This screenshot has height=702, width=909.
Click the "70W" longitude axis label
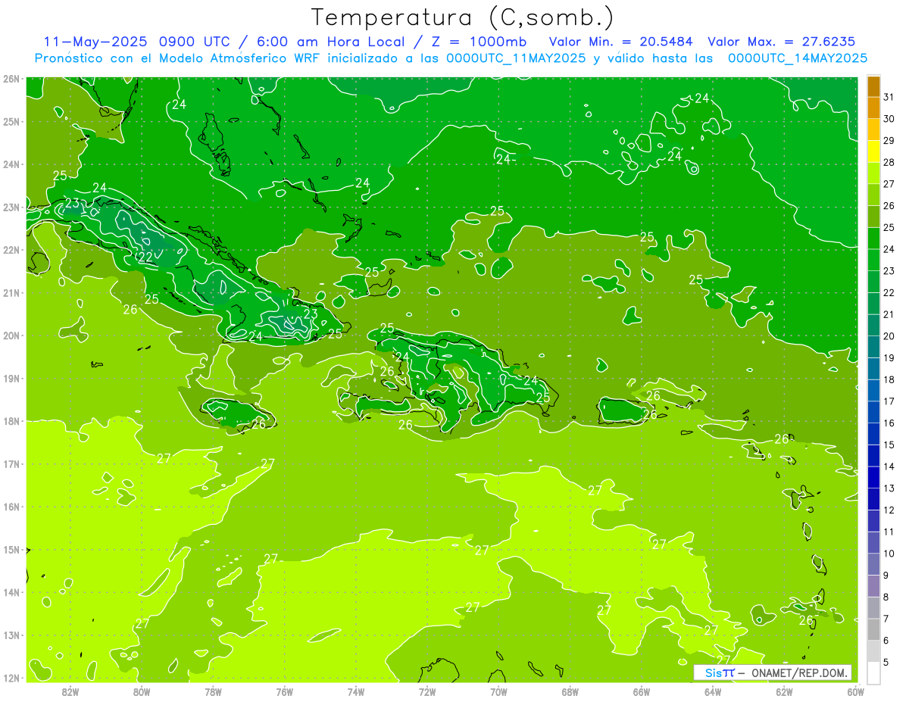[x=498, y=692]
